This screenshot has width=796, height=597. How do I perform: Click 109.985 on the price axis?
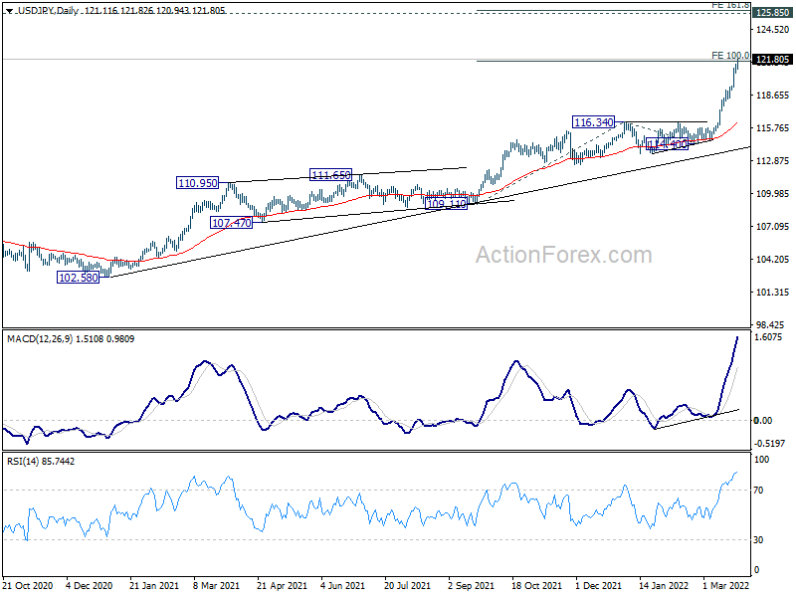[x=773, y=194]
